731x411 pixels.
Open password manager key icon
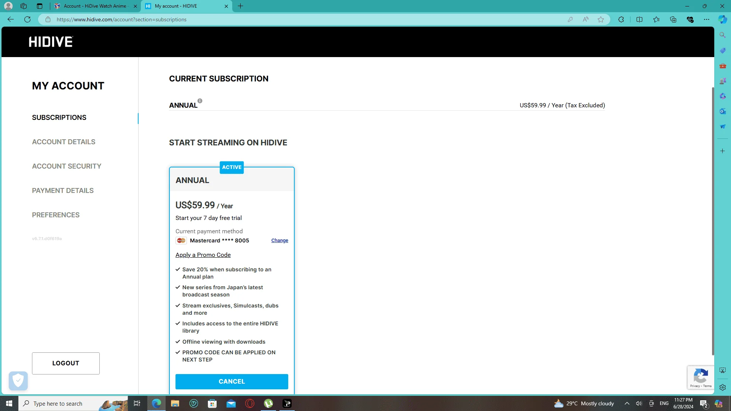[570, 19]
